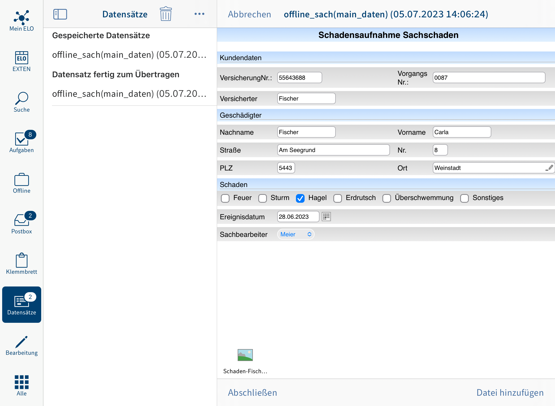
Task: Open Aufgaben task list
Action: [22, 142]
